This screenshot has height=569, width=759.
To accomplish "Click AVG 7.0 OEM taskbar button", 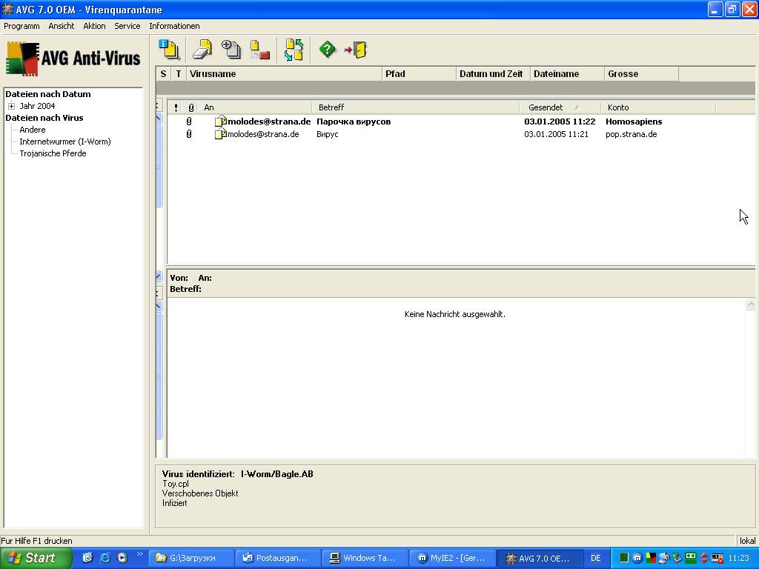I will point(540,558).
